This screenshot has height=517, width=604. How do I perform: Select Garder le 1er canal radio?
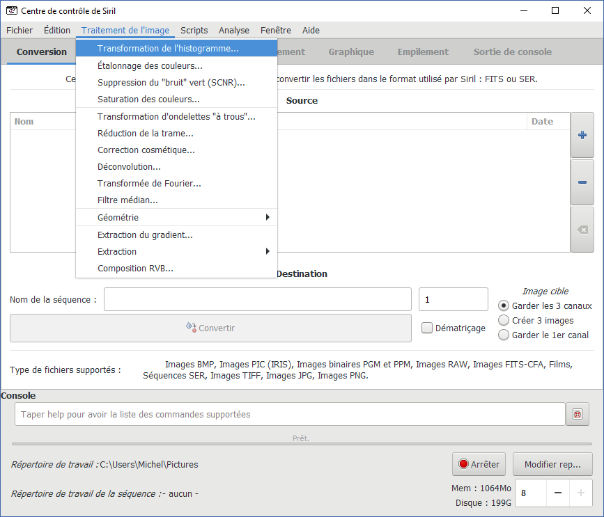coord(504,335)
